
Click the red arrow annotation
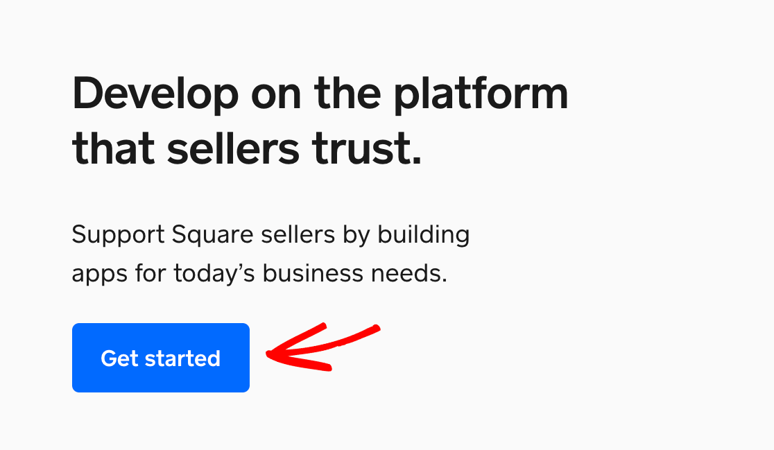(322, 347)
